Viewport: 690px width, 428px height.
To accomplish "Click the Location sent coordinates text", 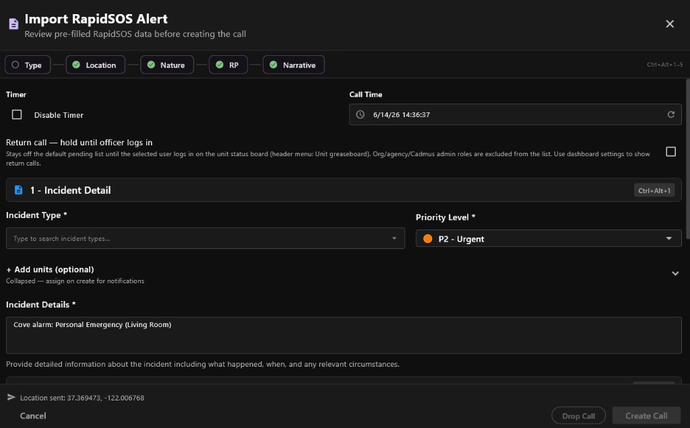I will [82, 398].
